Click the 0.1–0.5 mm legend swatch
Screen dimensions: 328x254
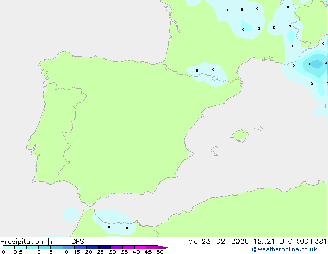9,247
